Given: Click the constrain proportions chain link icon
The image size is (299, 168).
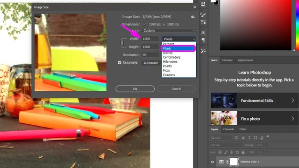Looking at the screenshot, I should pos(122,42).
